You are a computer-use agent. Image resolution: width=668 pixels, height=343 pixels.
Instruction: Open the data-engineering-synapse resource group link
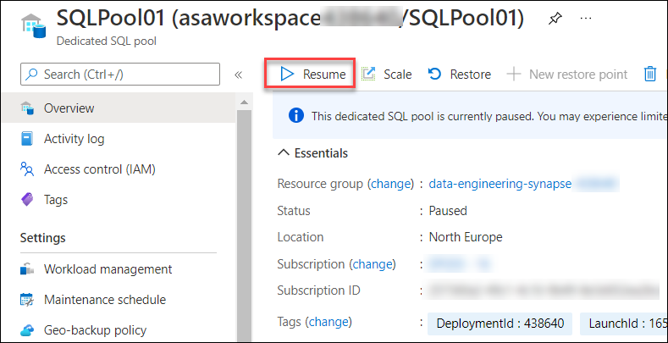click(x=500, y=184)
